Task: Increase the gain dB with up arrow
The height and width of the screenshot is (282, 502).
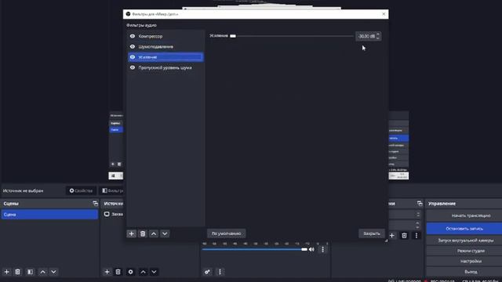Action: click(378, 34)
